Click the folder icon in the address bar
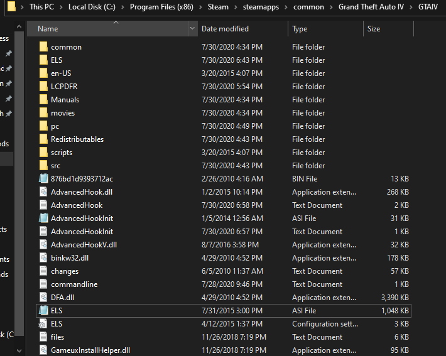Viewport: 446px width, 356px height. (11, 6)
